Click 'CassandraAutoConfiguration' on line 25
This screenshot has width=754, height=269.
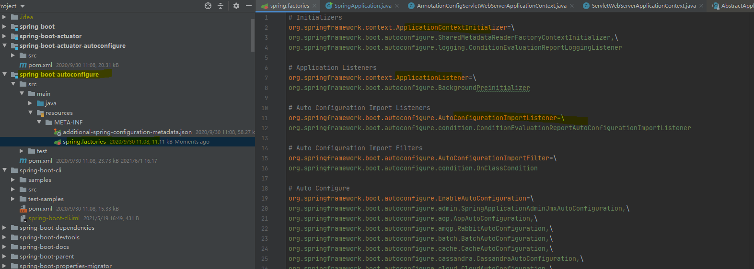pyautogui.click(x=526, y=258)
